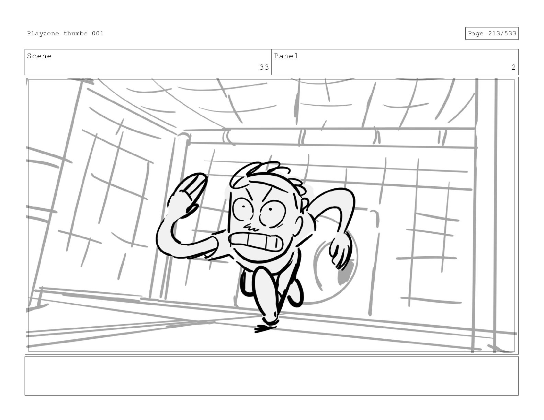Click the empty notes box below panel
This screenshot has height=420, width=544.
pyautogui.click(x=271, y=376)
